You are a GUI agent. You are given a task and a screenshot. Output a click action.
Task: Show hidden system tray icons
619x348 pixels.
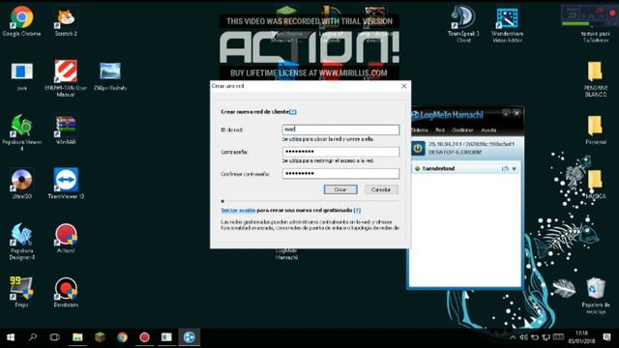pos(513,337)
